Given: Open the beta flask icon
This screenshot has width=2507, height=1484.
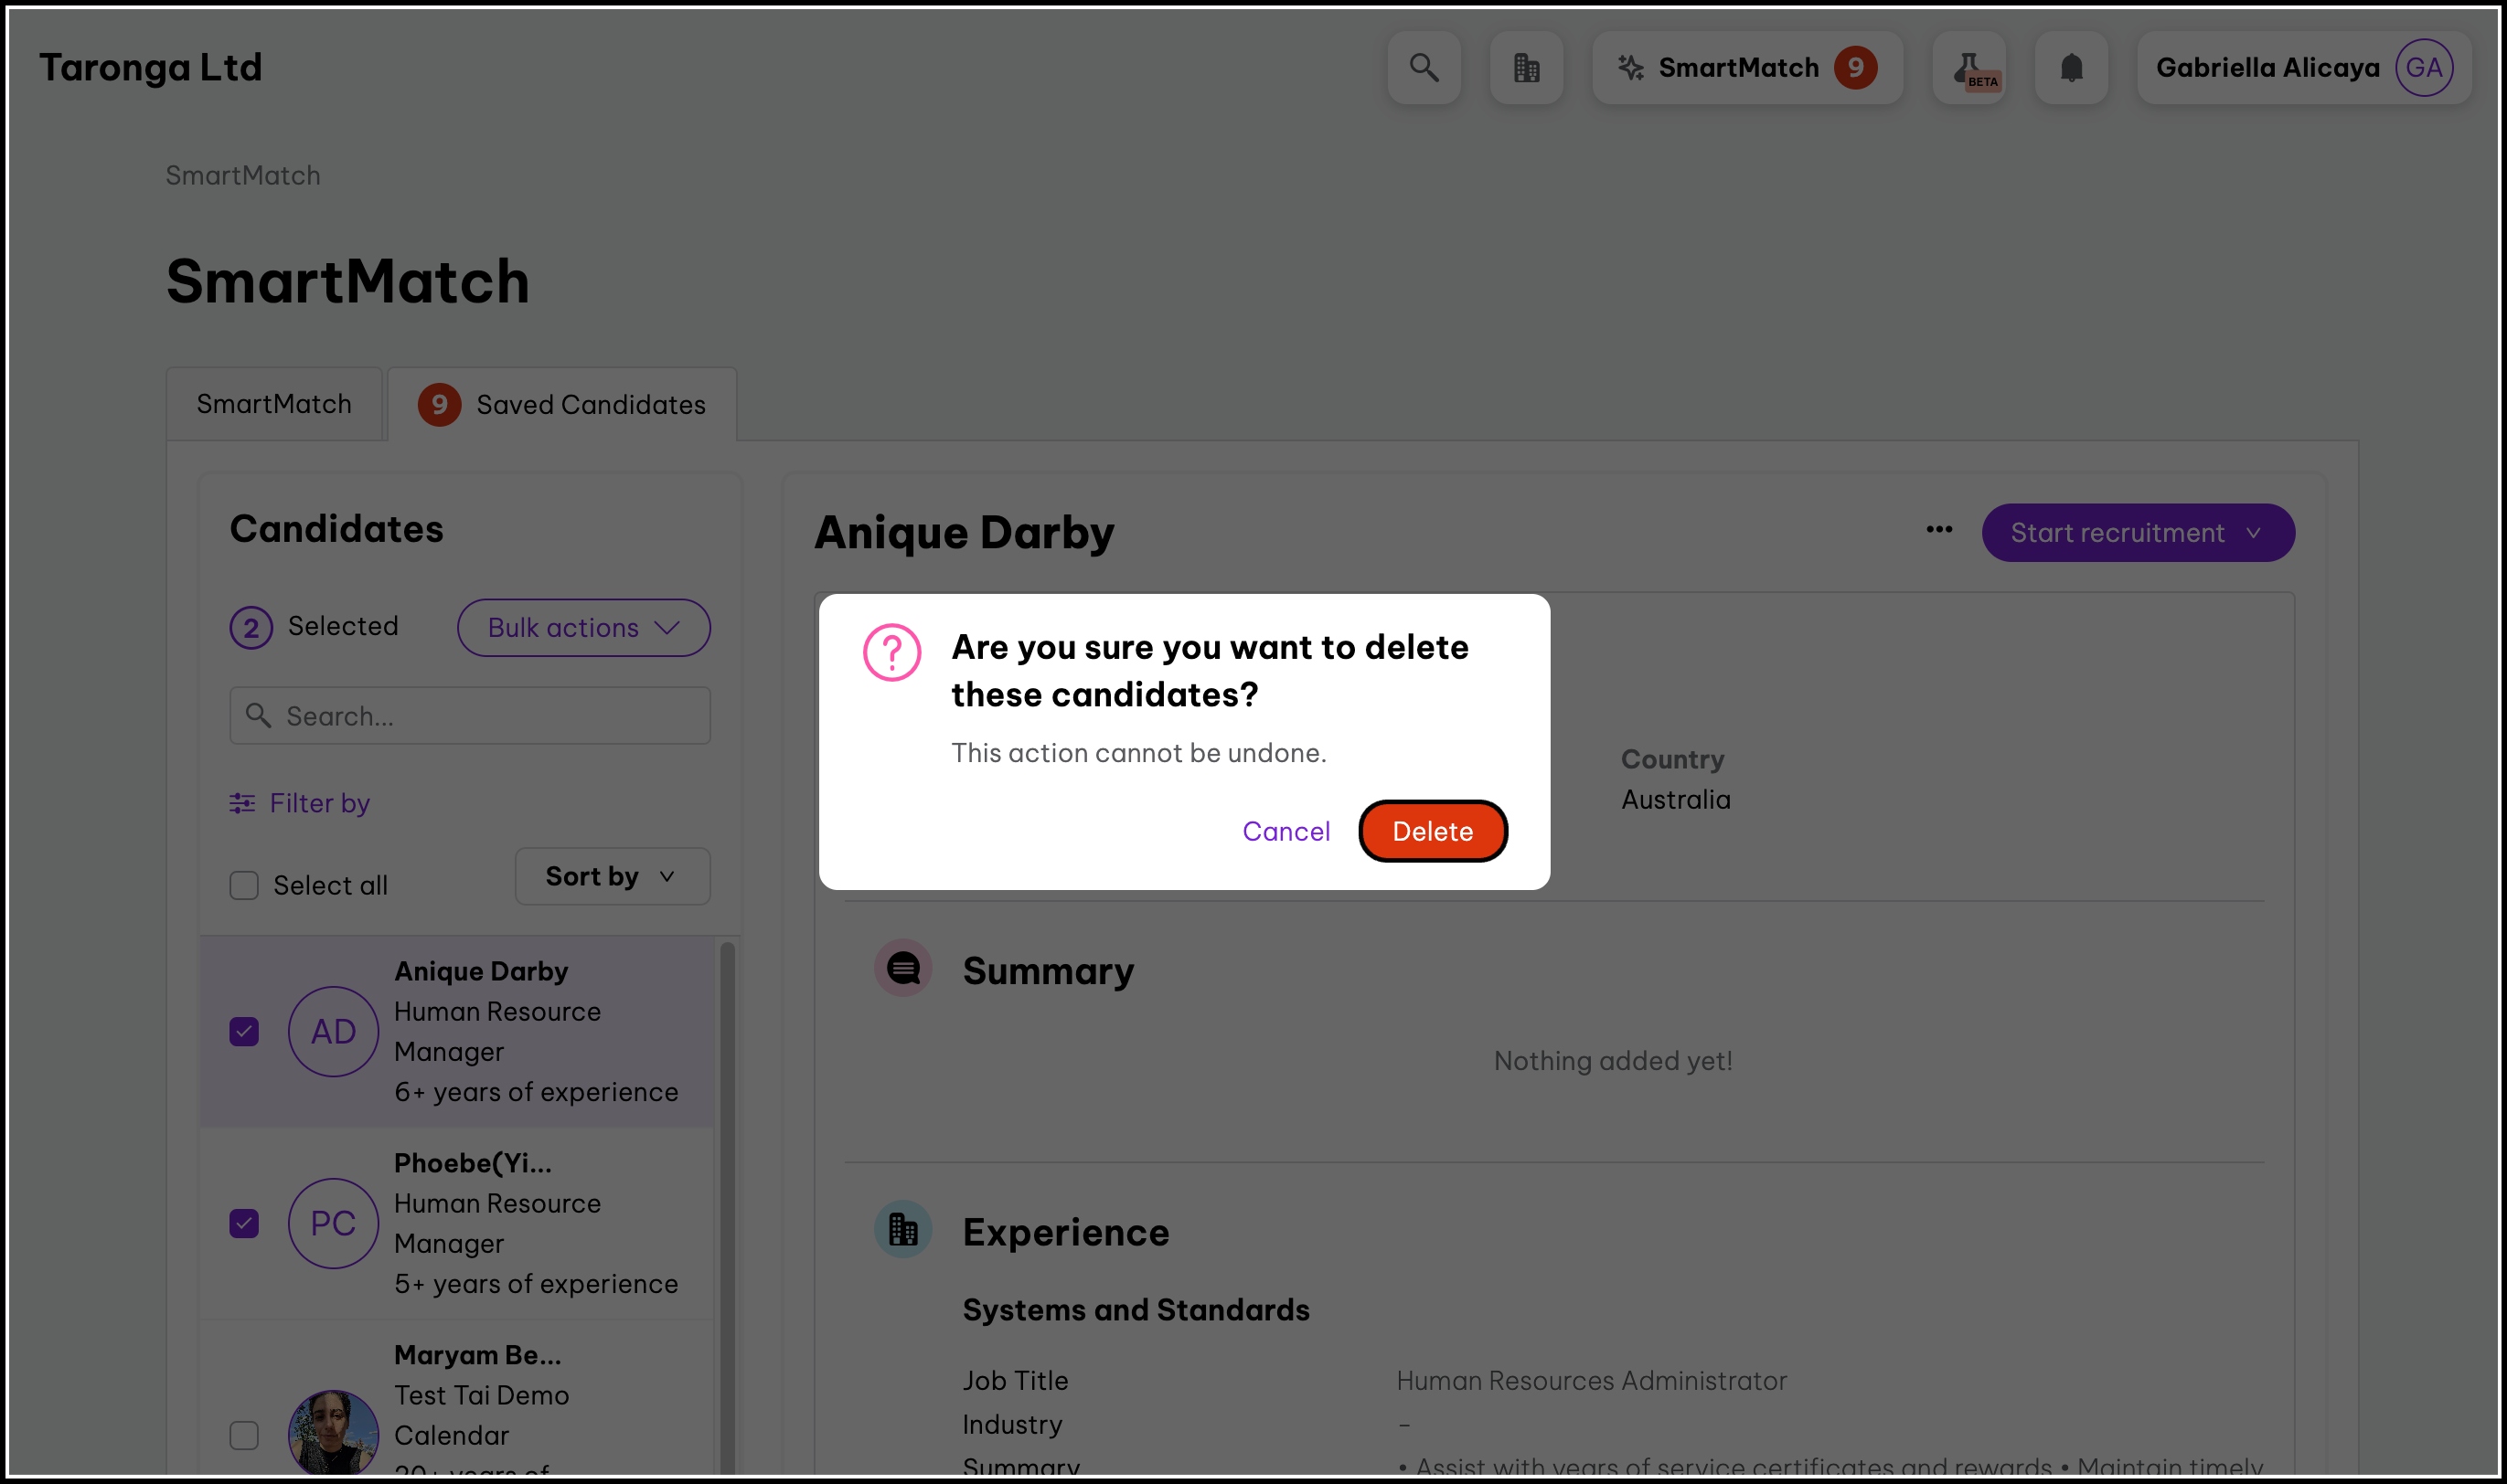Looking at the screenshot, I should tap(1968, 68).
